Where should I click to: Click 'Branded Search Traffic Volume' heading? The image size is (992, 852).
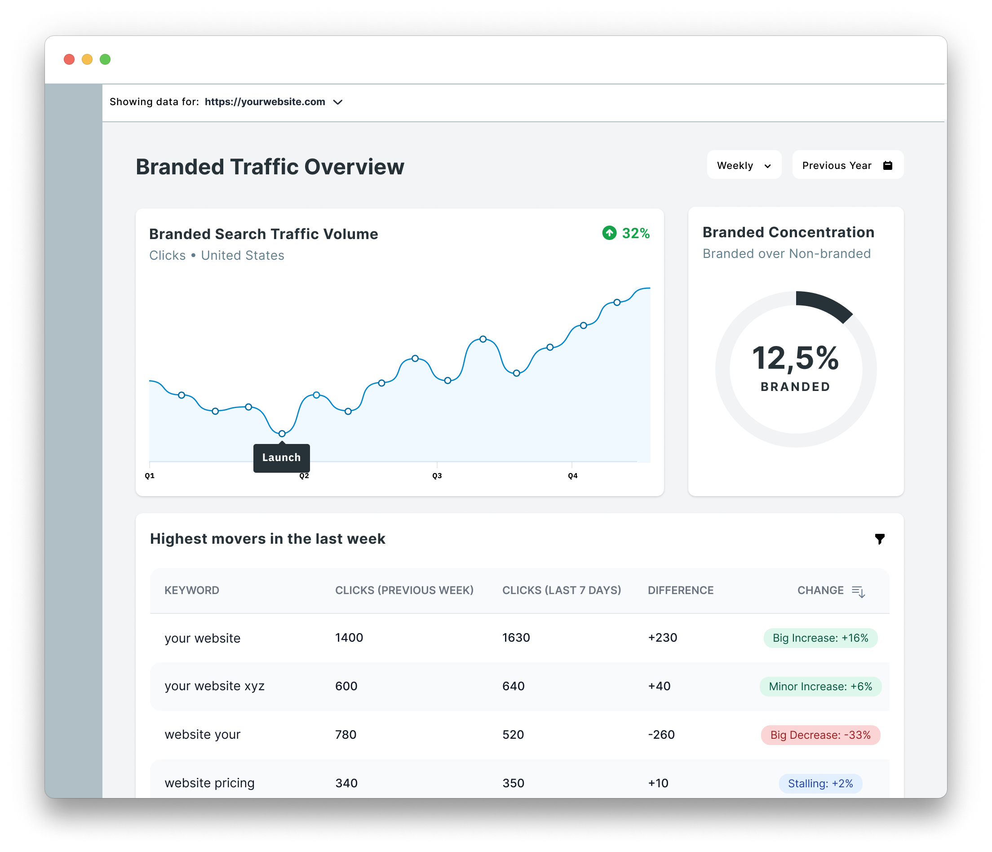pyautogui.click(x=263, y=234)
